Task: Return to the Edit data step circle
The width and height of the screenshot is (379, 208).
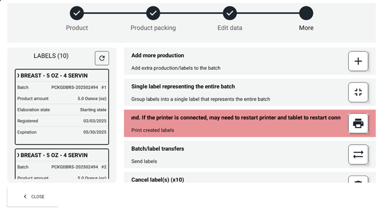Action: point(230,13)
